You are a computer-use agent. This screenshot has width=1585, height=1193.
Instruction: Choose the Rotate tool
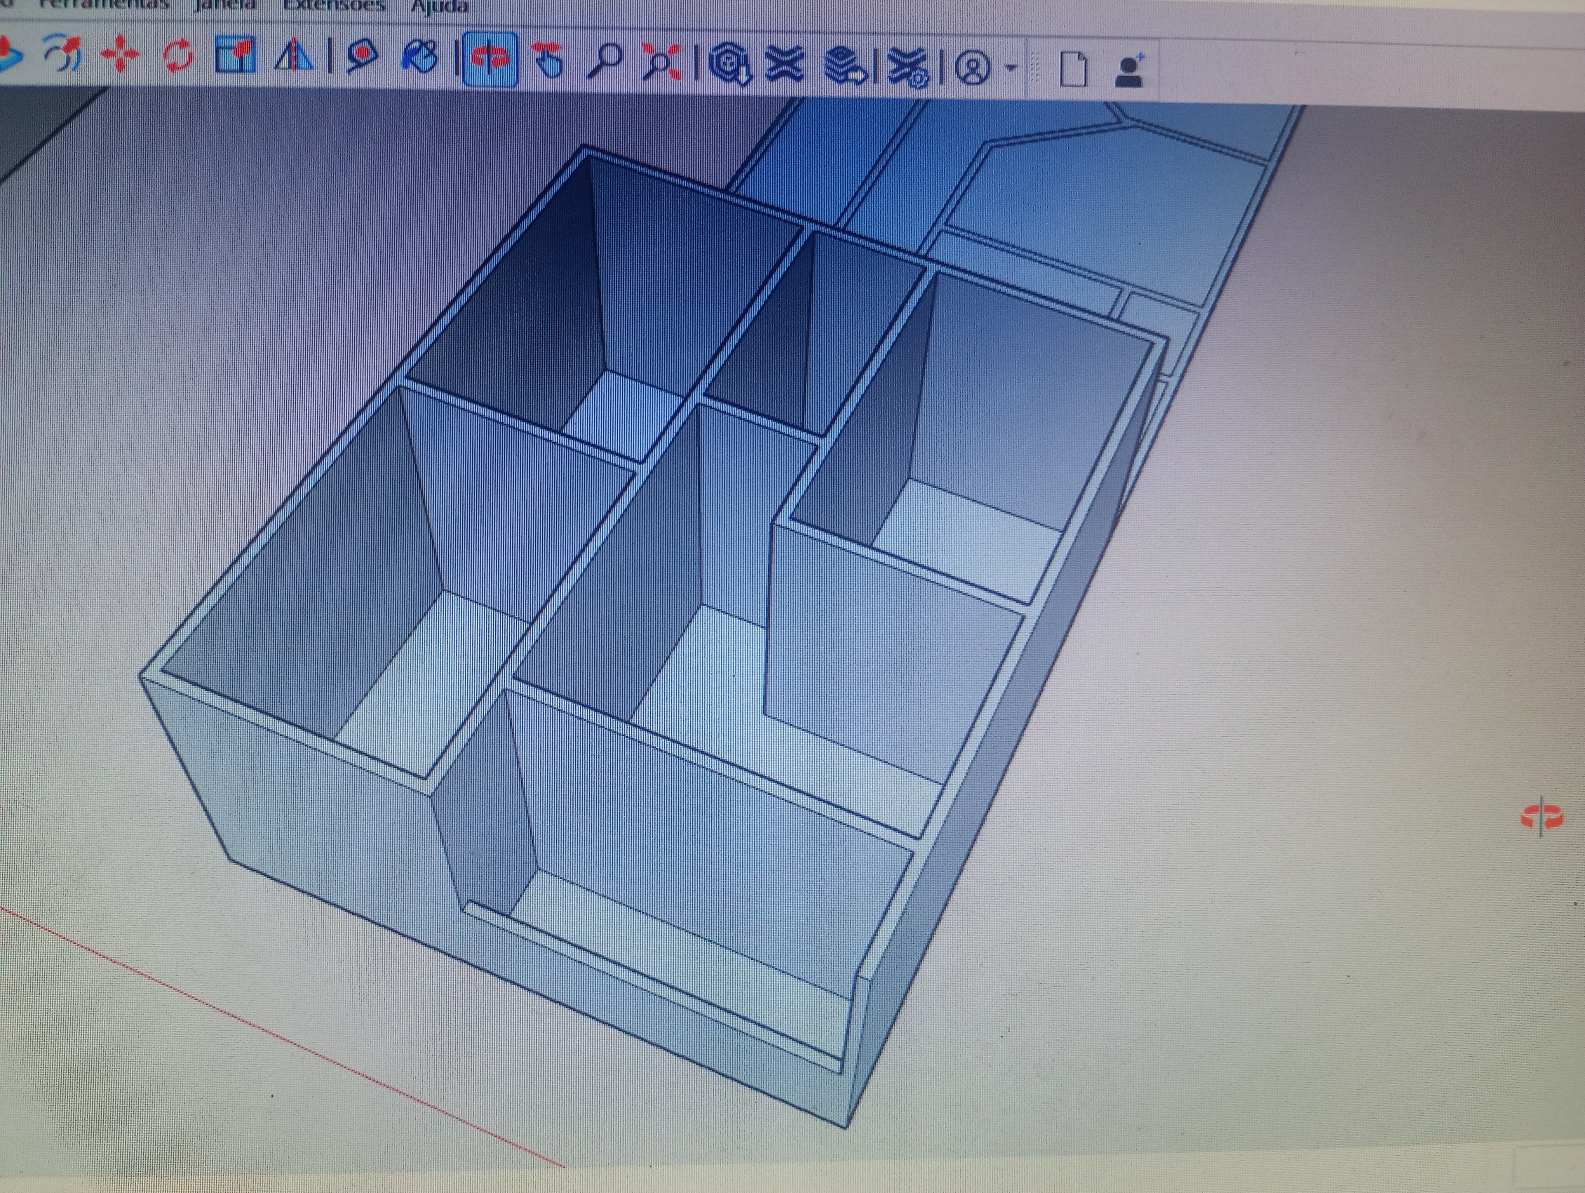(x=177, y=55)
